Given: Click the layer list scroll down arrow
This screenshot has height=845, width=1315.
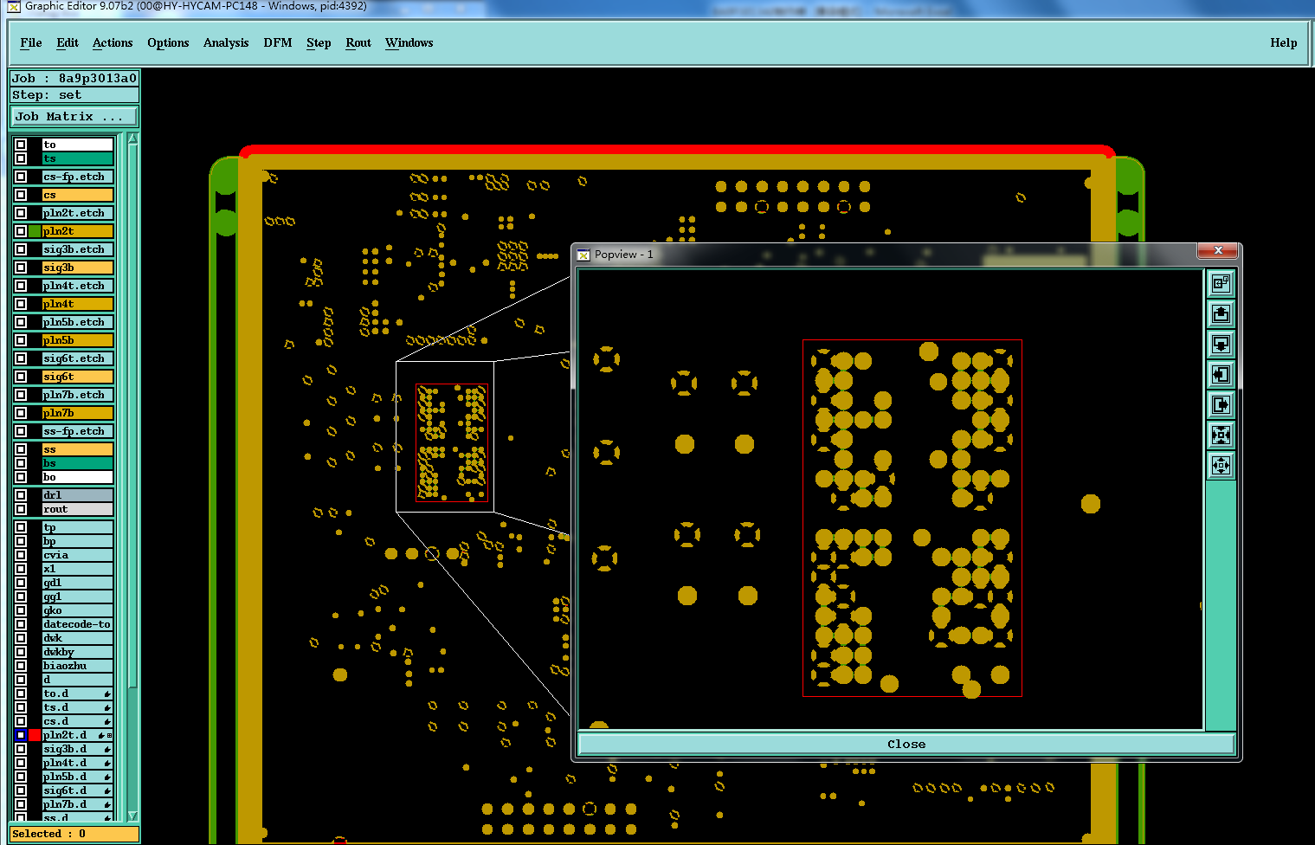Looking at the screenshot, I should pos(132,816).
